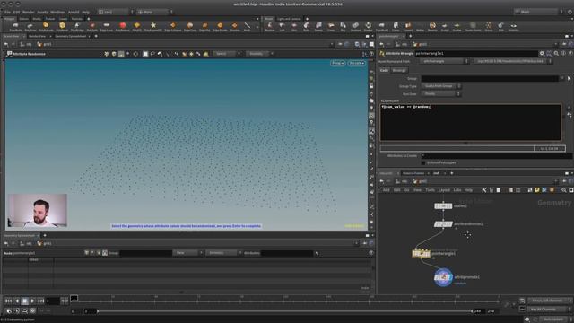This screenshot has width=574, height=323.
Task: Toggle display flag on attribpromote1 node
Action: click(450, 277)
